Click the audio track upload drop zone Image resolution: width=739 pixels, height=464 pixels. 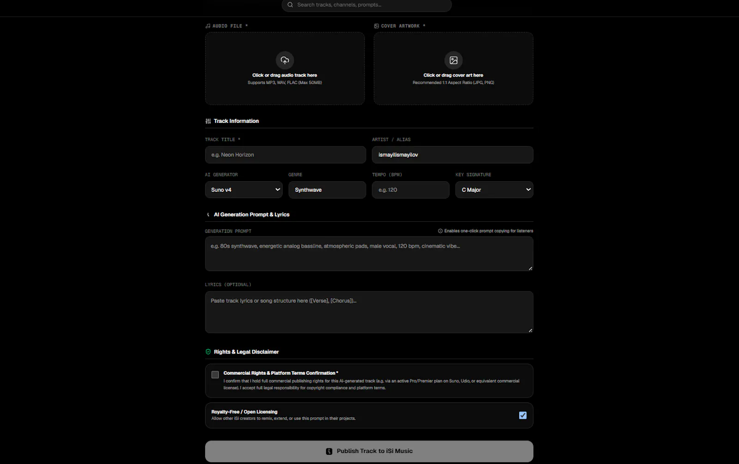(285, 68)
